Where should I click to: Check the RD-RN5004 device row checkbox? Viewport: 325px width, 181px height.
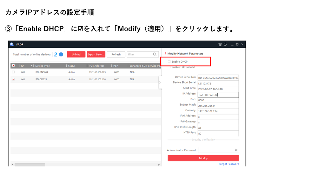(13, 72)
